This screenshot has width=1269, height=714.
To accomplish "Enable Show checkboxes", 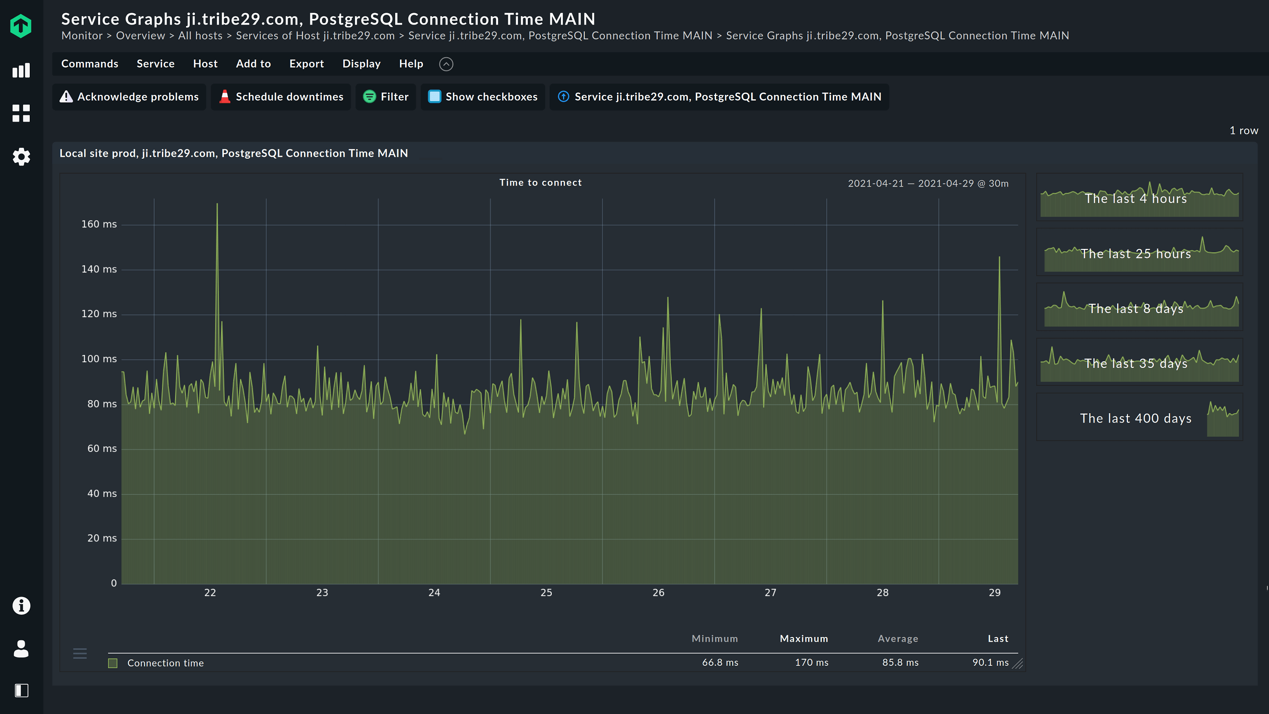I will point(483,97).
